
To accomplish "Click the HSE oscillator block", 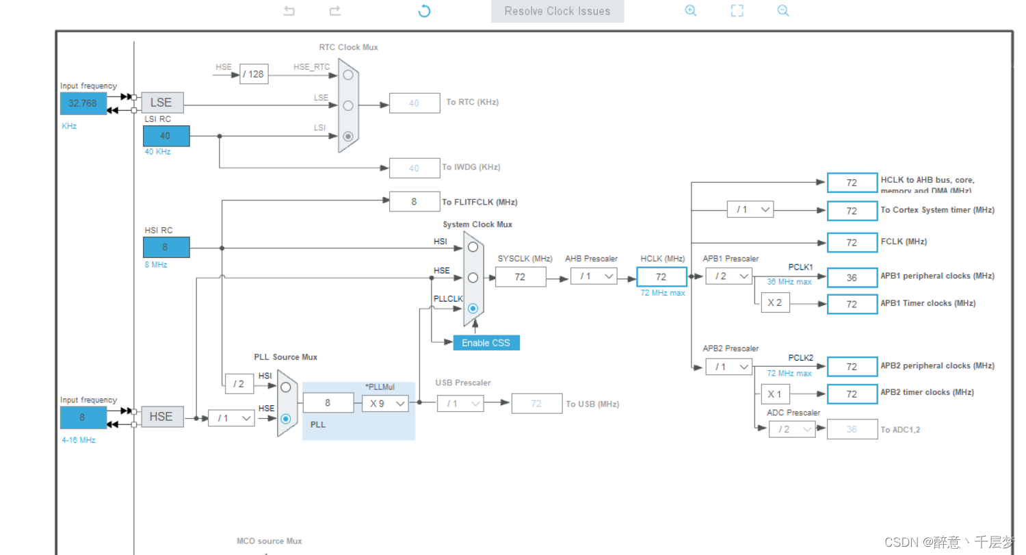I will (x=163, y=417).
